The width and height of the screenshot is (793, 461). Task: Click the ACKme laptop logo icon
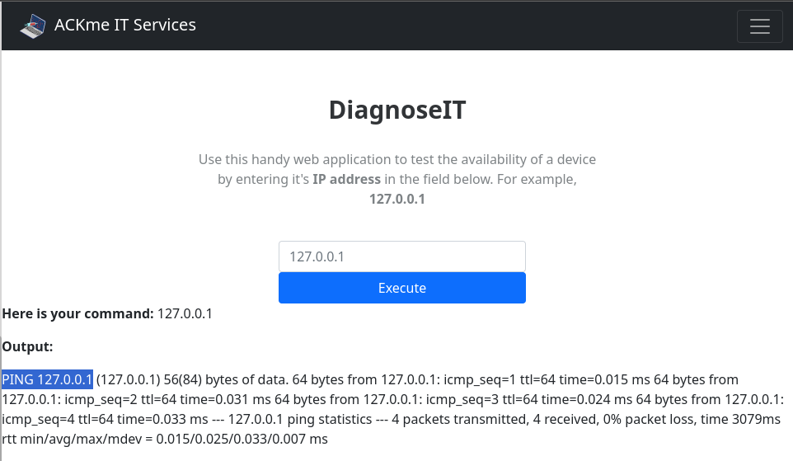click(33, 26)
